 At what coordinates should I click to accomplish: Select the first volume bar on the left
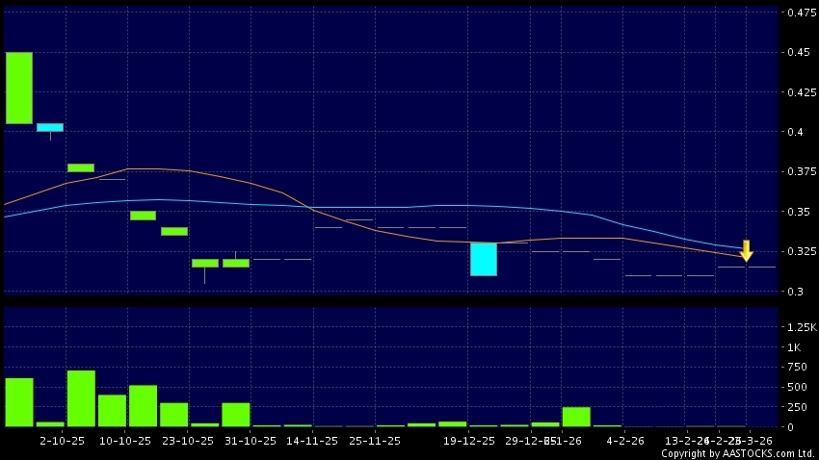19,401
